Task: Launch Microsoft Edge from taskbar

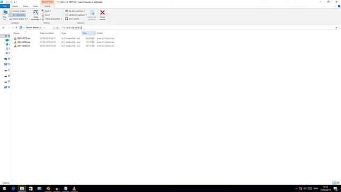Action: coord(13,188)
